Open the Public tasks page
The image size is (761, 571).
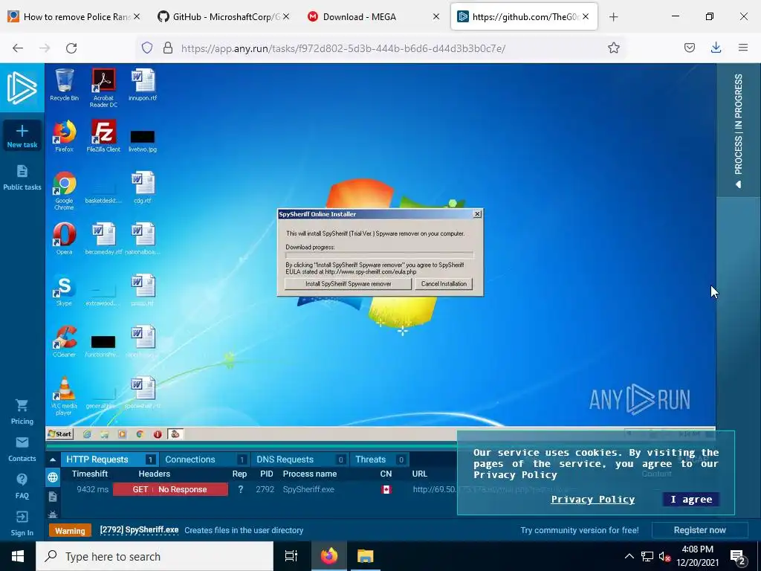tap(22, 177)
